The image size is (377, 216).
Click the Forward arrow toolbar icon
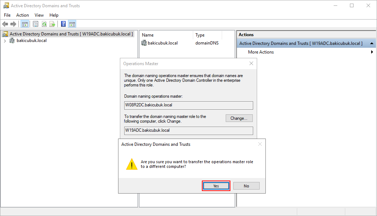[x=13, y=24]
